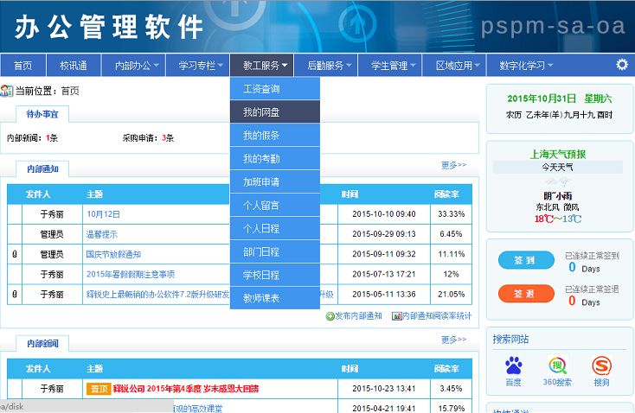Click the user icon beside 当前位置
The image size is (635, 413).
7,91
